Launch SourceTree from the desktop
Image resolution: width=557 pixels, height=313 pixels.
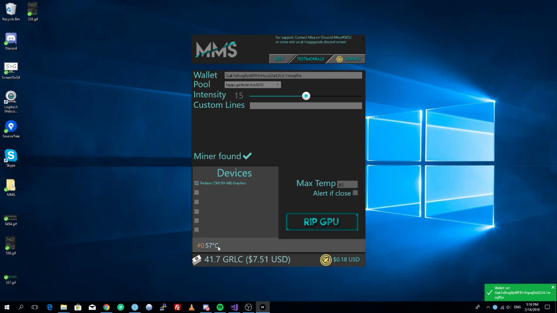pyautogui.click(x=10, y=128)
